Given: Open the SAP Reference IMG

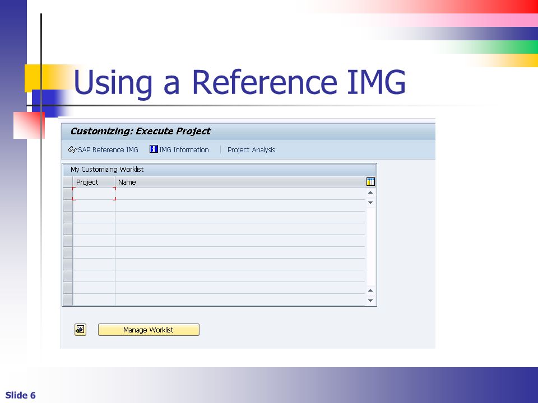Looking at the screenshot, I should click(x=103, y=150).
